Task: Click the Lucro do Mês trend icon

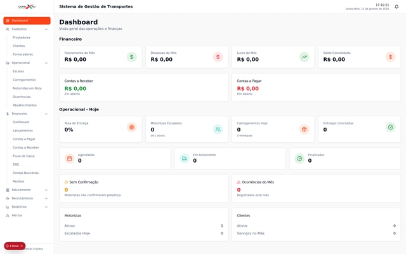Action: (304, 57)
